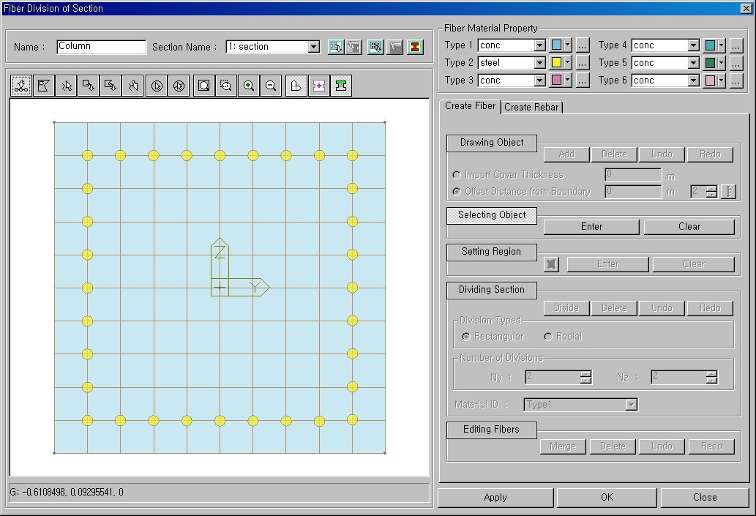Select the Rectangular division type radio button

tap(465, 337)
